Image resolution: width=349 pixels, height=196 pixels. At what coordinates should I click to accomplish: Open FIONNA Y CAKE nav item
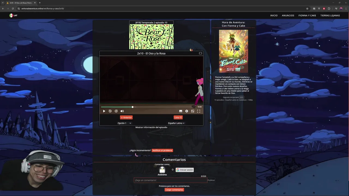point(307,16)
